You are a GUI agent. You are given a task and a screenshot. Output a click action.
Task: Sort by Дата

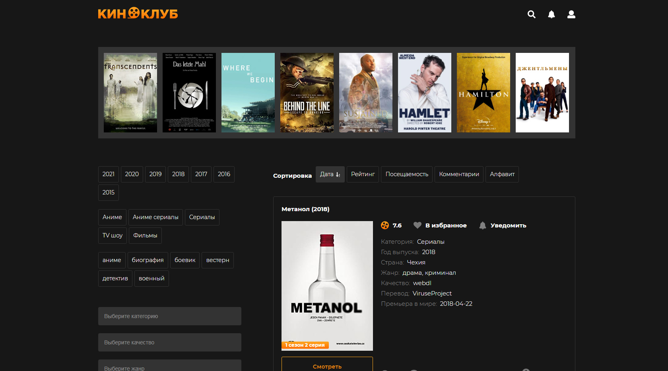(330, 174)
